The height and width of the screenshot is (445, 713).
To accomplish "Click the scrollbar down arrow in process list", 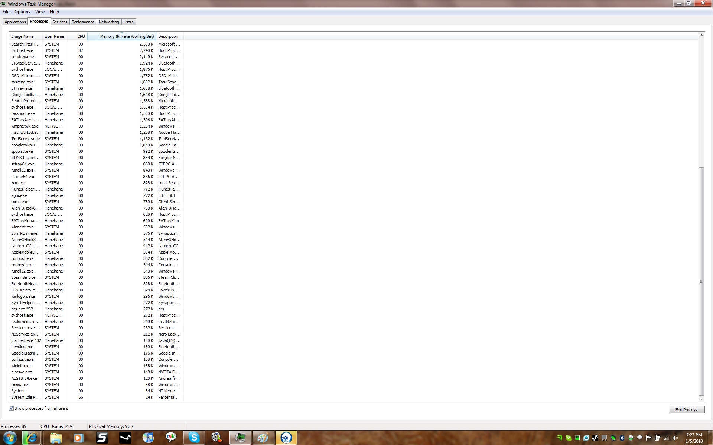I will [x=701, y=399].
